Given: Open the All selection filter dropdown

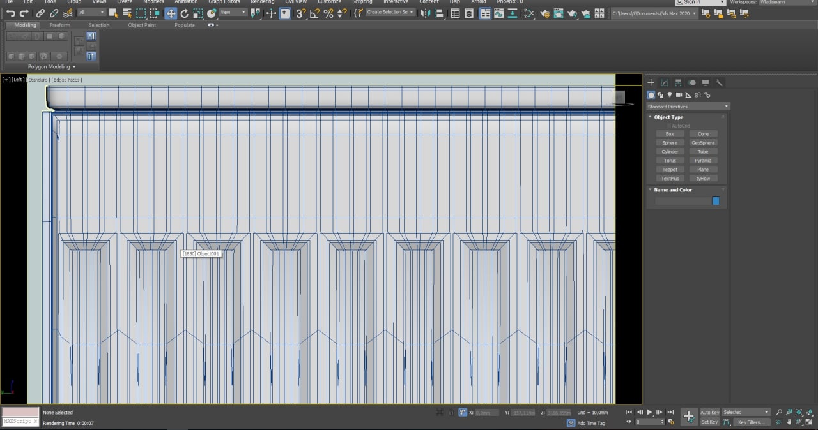Looking at the screenshot, I should click(92, 13).
